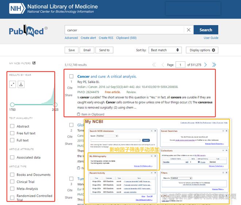Select the checkbox for result 2
The width and height of the screenshot is (241, 205).
(x=71, y=125)
